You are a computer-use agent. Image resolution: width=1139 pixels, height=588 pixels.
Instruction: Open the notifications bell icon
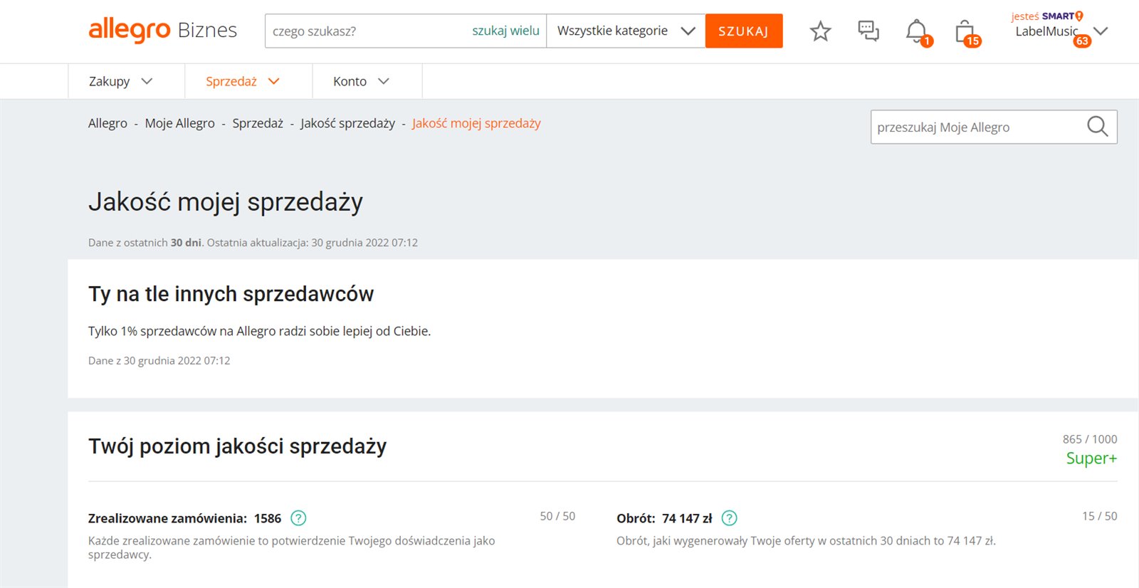pos(916,31)
